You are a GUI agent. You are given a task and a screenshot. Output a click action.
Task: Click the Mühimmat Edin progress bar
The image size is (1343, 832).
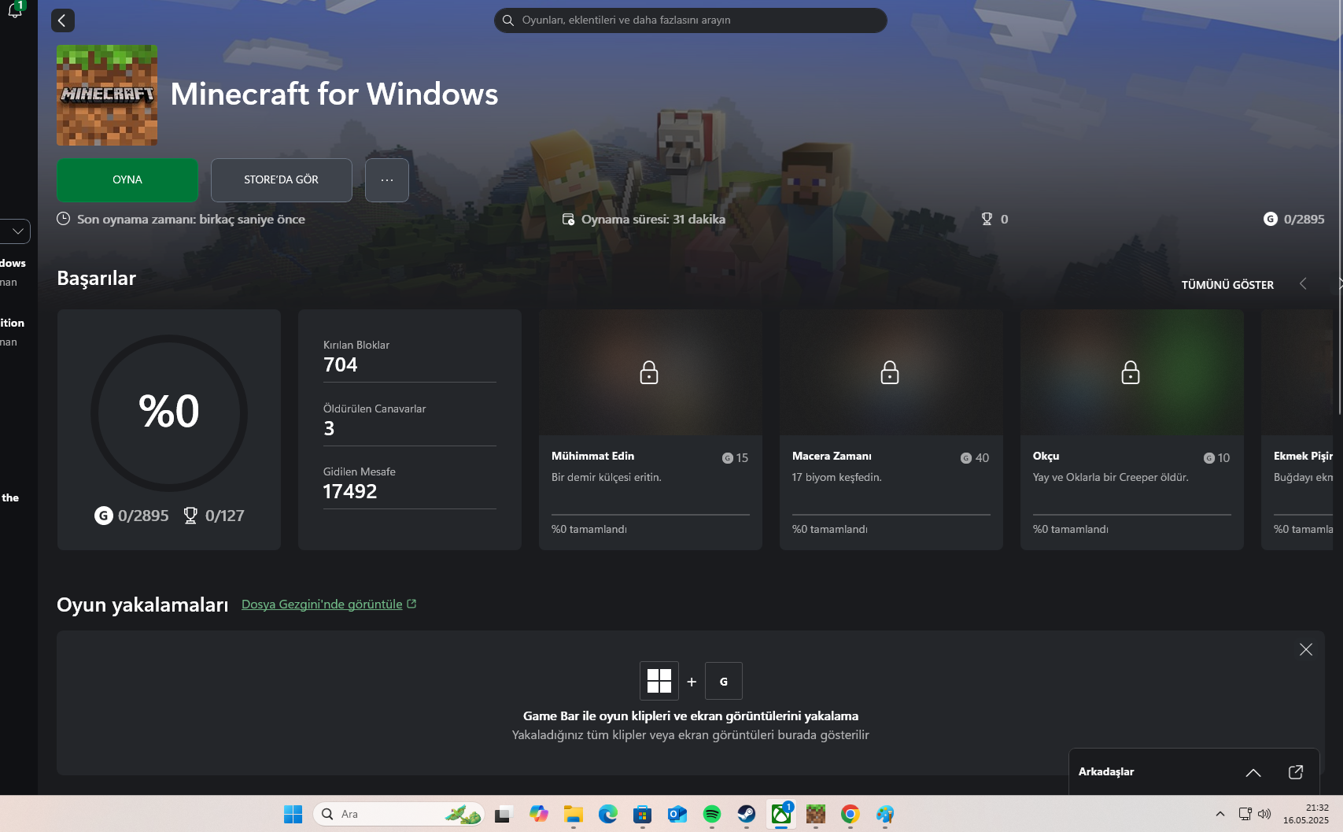pos(651,515)
